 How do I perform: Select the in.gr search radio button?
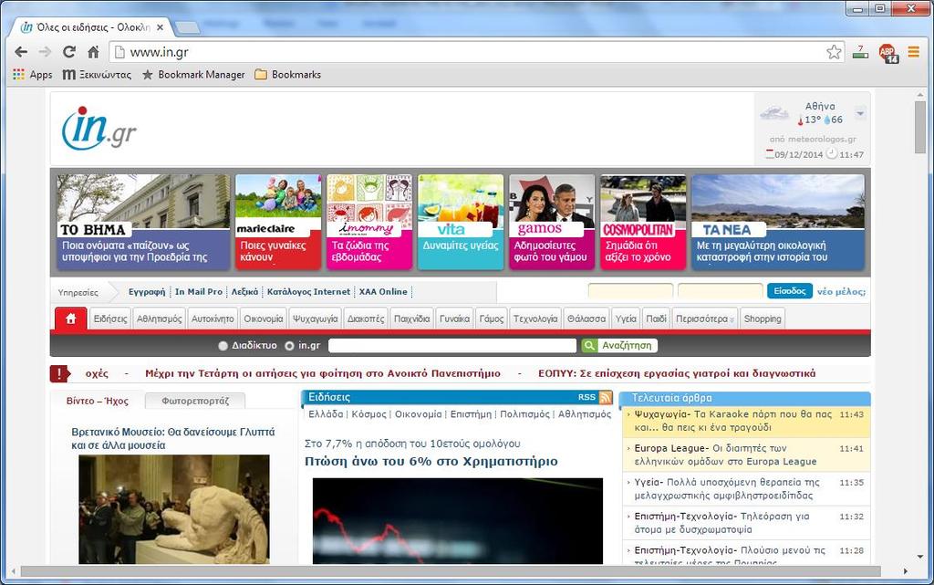(289, 346)
